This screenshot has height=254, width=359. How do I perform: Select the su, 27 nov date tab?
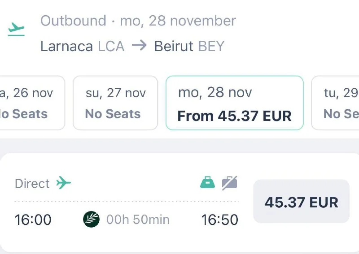115,103
